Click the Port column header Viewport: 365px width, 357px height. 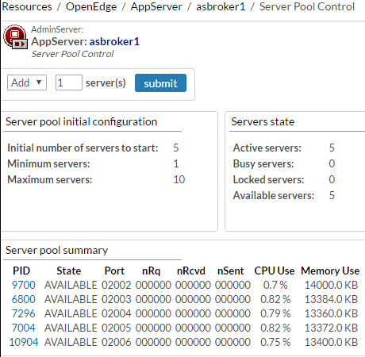114,271
